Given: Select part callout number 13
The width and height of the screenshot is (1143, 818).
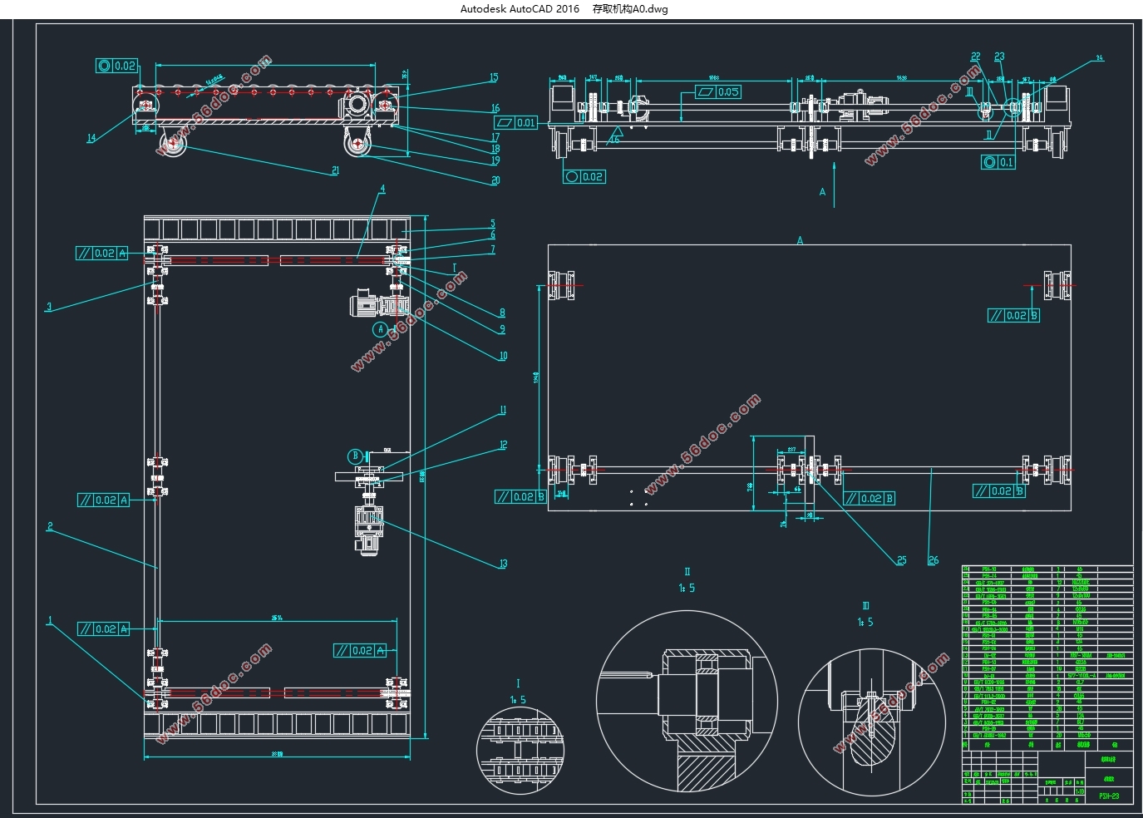Looking at the screenshot, I should tap(503, 564).
